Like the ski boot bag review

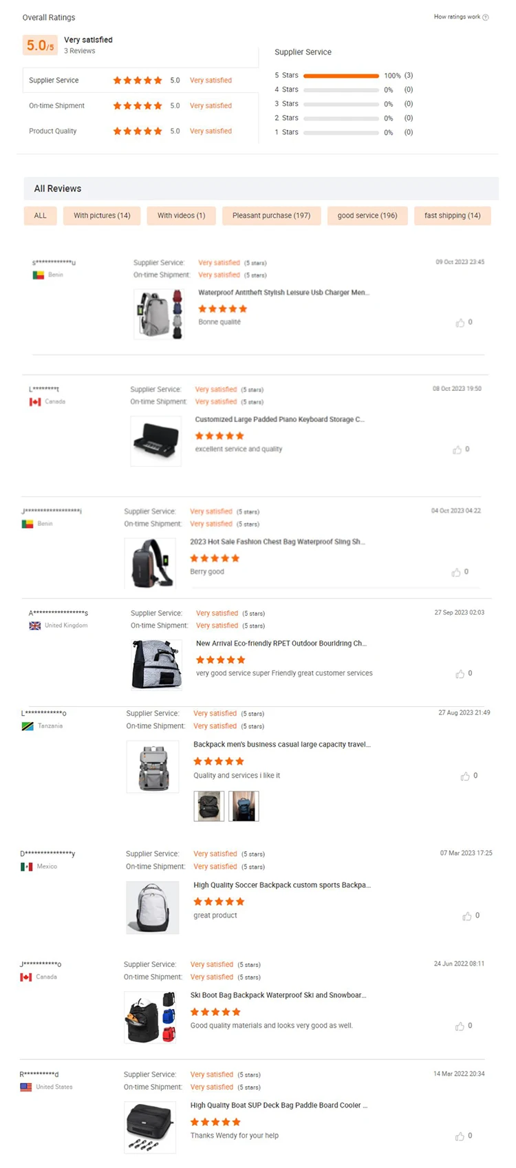[x=460, y=1026]
